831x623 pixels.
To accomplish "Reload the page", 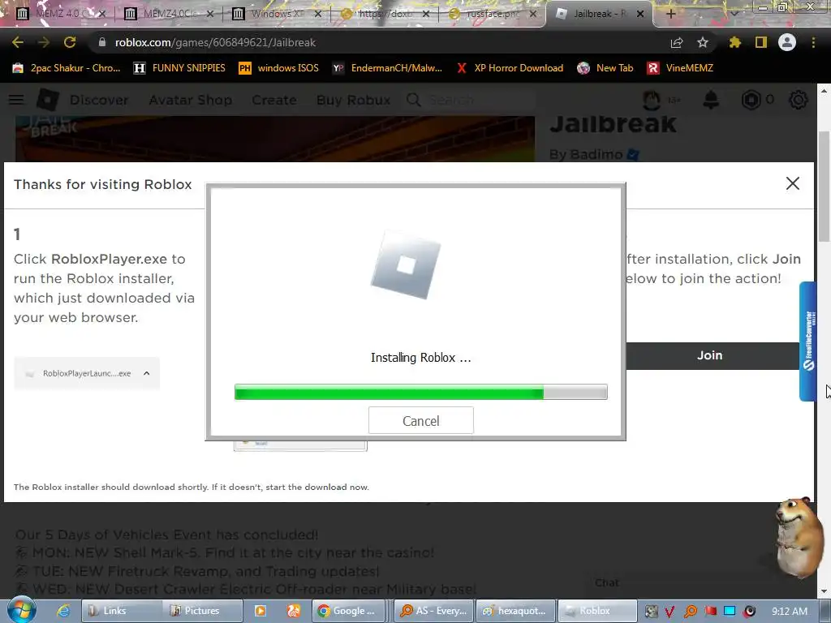I will click(x=70, y=42).
